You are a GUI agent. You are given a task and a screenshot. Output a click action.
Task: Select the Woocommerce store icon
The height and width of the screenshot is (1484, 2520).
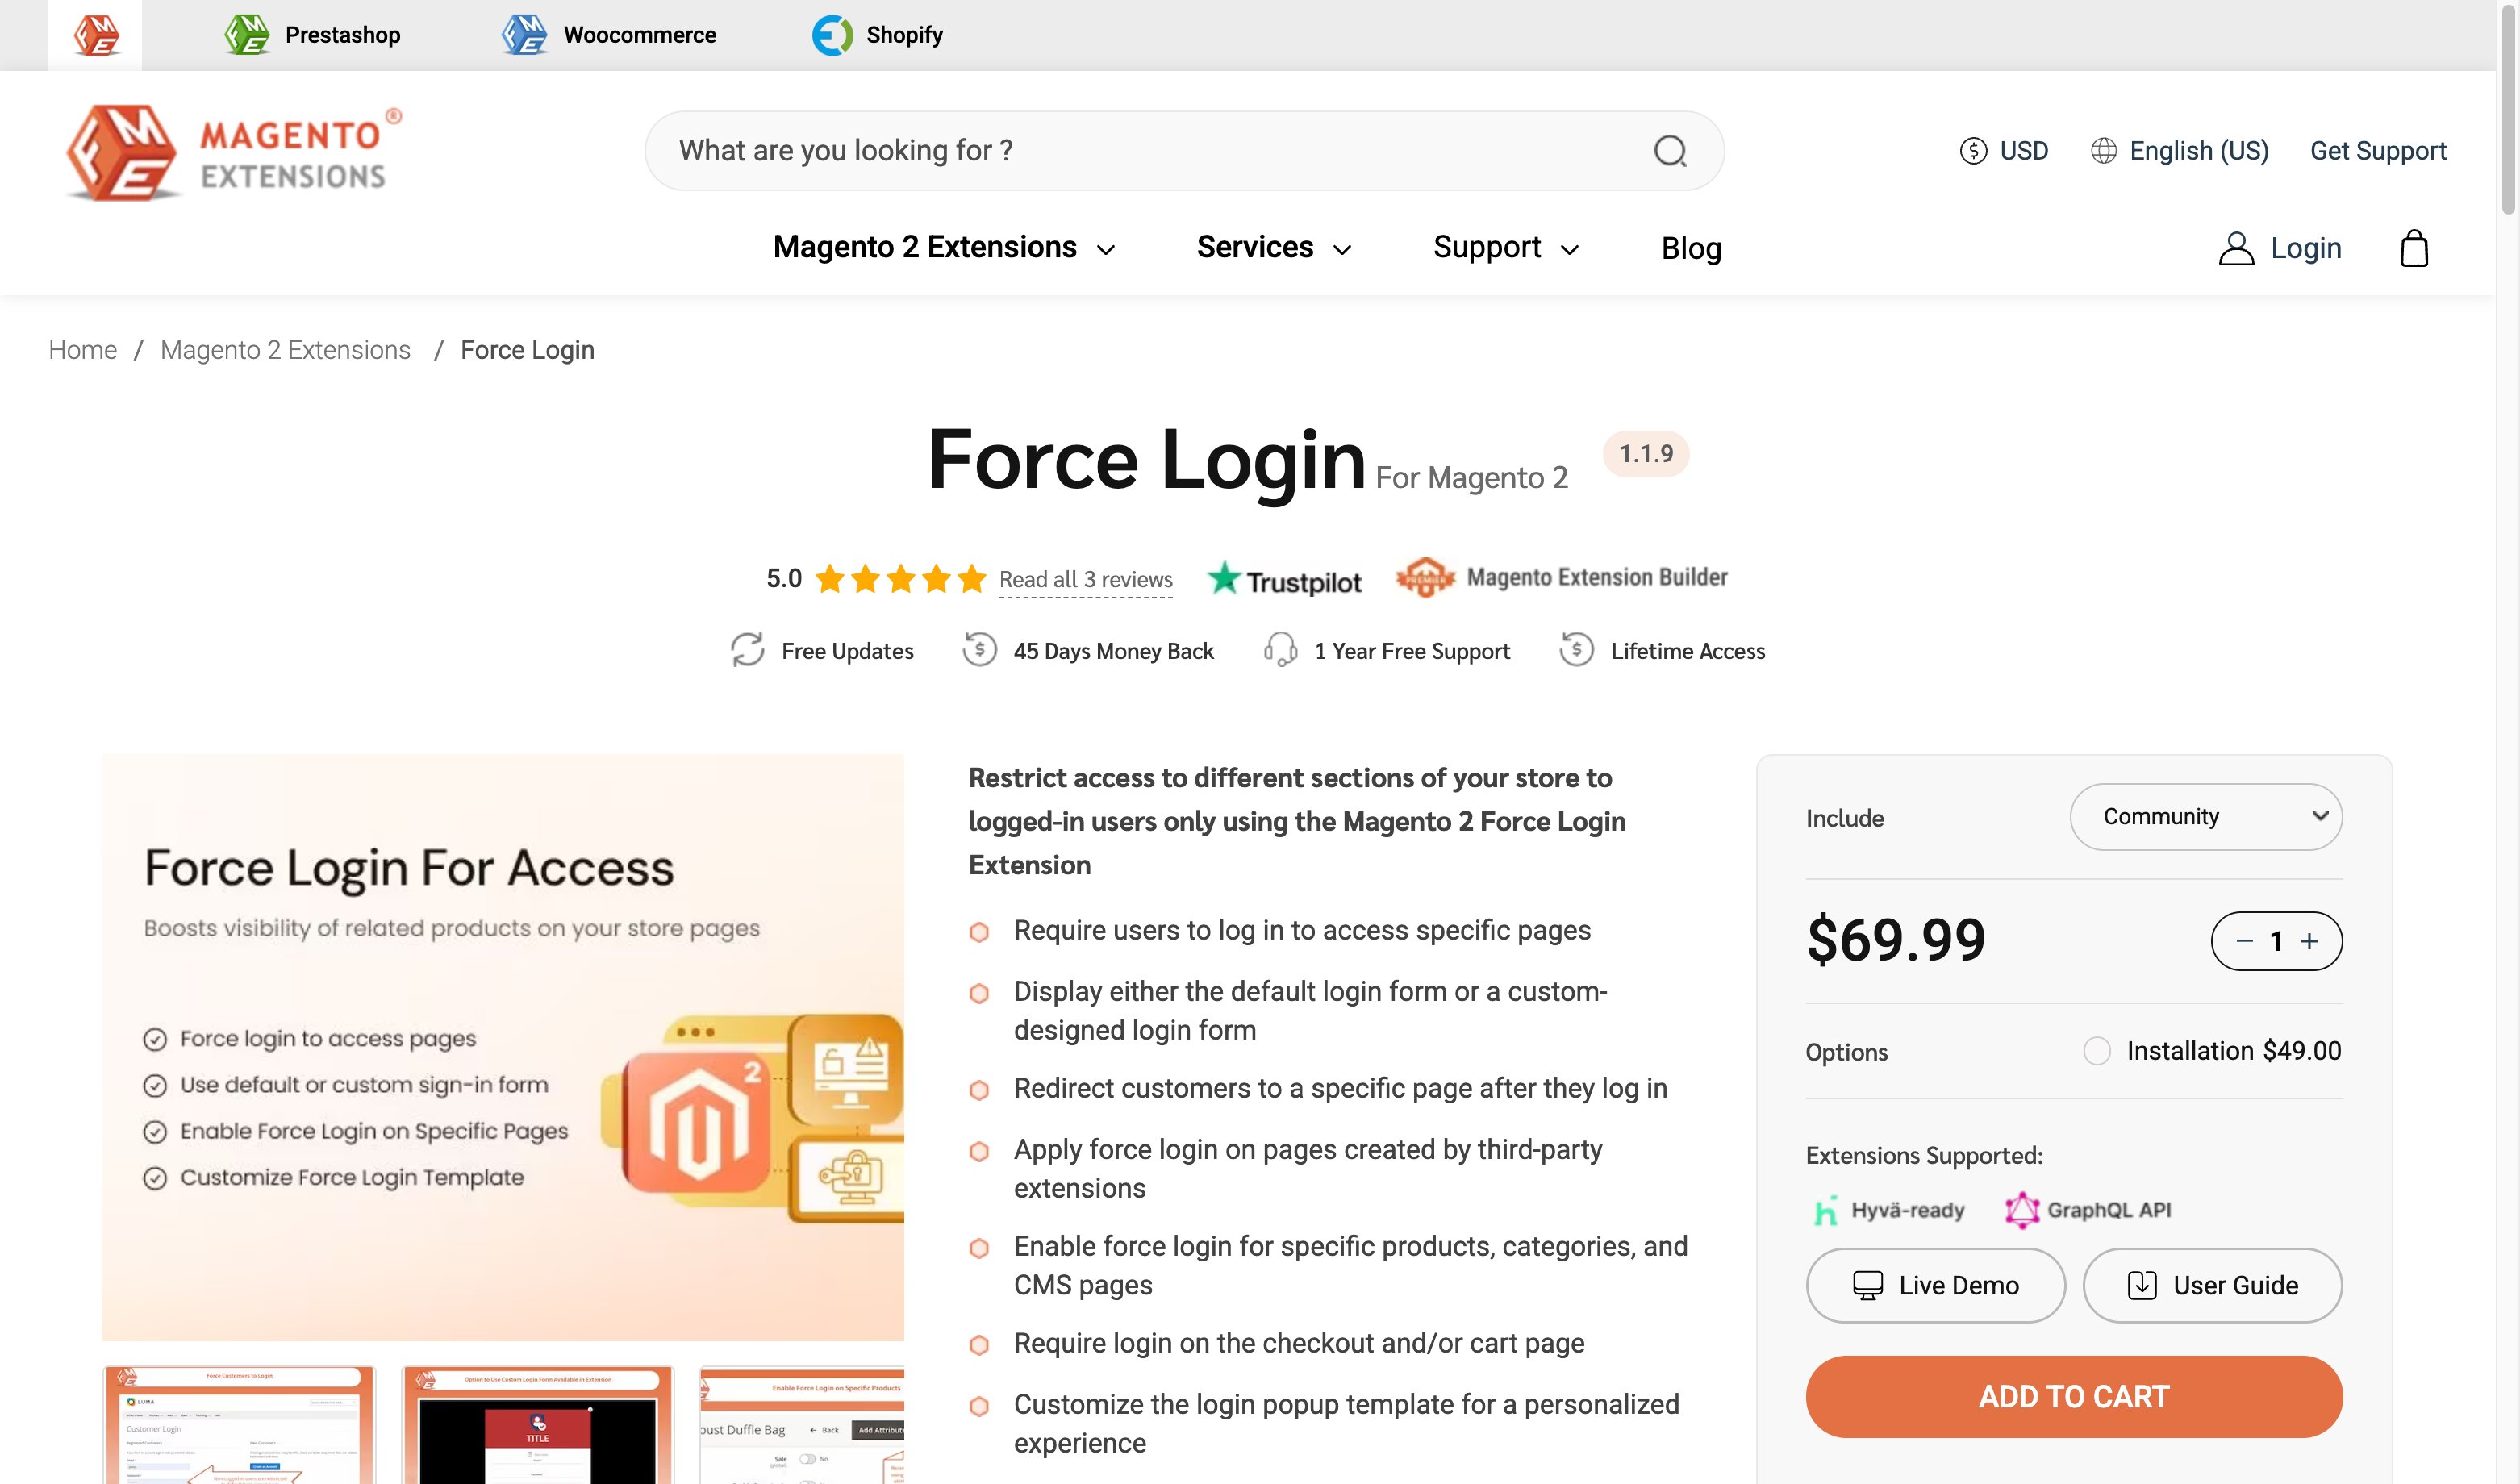(524, 34)
